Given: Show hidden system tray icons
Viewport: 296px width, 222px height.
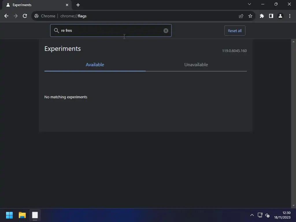Looking at the screenshot, I should click(x=252, y=215).
